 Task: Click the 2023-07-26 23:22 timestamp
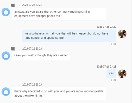click(106, 27)
